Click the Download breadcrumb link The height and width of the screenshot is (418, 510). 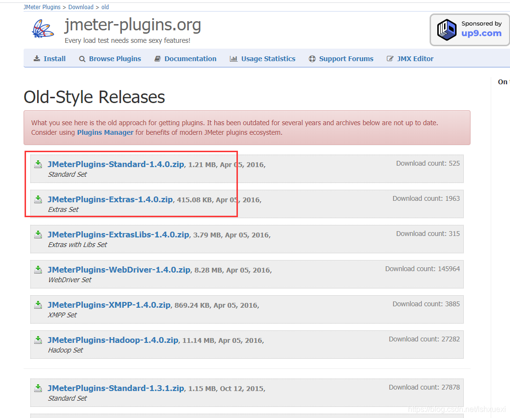(80, 7)
